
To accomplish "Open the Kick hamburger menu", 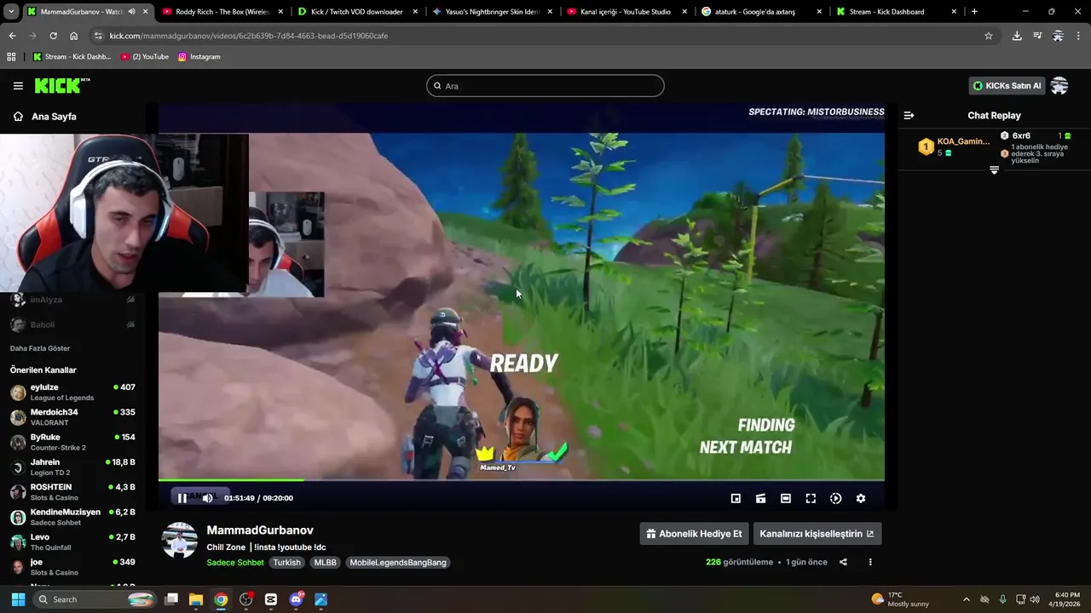I will pos(18,86).
